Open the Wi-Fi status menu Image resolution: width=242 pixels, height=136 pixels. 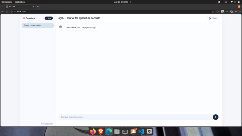pos(232,2)
